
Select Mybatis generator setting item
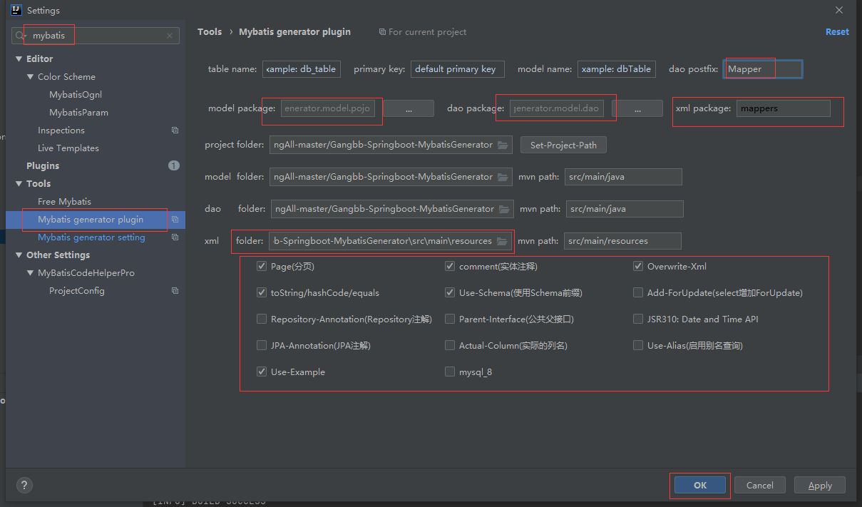pyautogui.click(x=91, y=237)
